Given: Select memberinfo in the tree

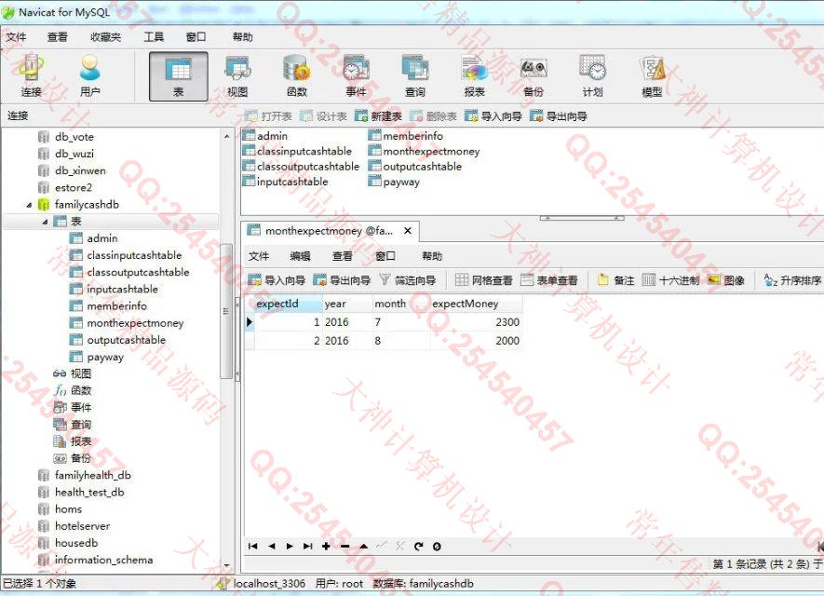Looking at the screenshot, I should [x=116, y=305].
